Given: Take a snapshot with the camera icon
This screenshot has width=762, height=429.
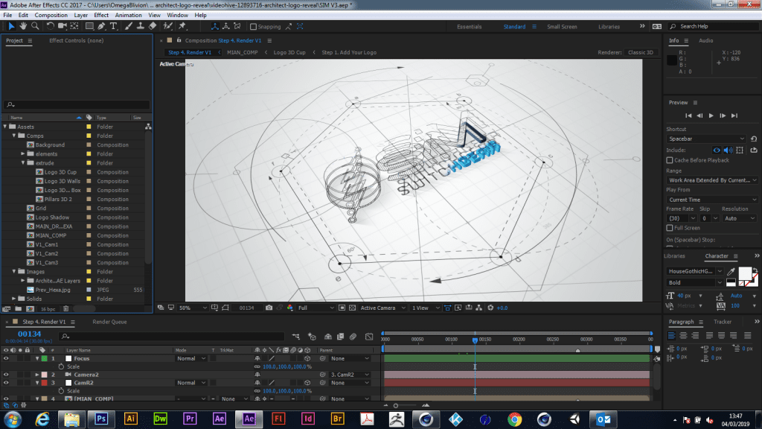Looking at the screenshot, I should 269,308.
